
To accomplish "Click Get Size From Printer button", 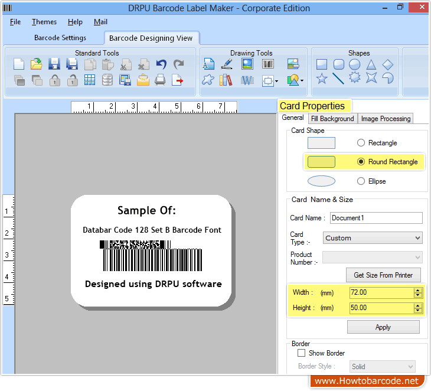I will point(383,275).
